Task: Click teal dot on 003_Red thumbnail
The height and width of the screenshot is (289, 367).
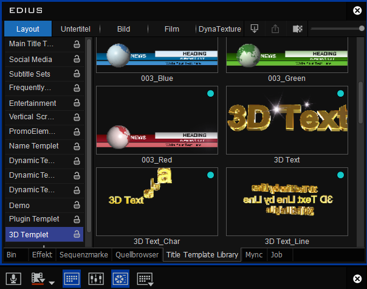Action: coord(210,94)
